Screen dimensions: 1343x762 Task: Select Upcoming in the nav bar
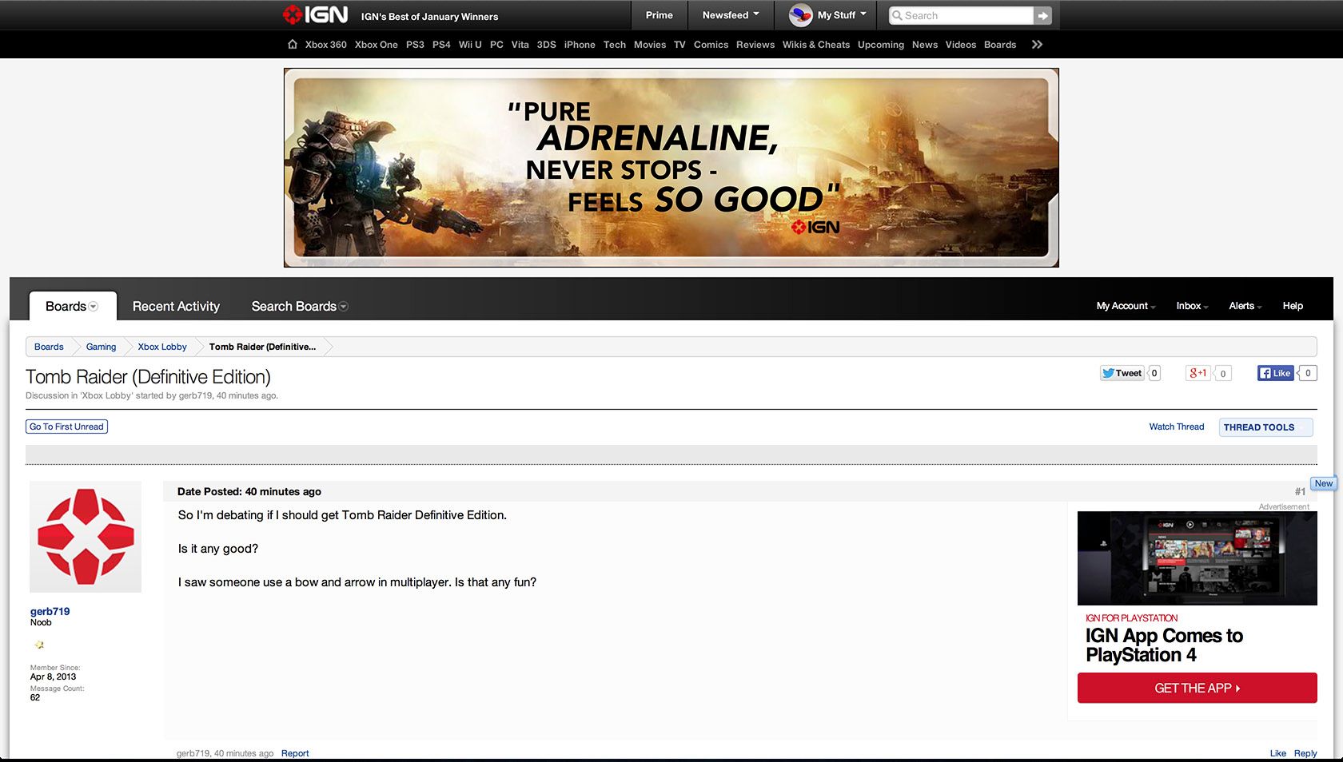pos(881,45)
